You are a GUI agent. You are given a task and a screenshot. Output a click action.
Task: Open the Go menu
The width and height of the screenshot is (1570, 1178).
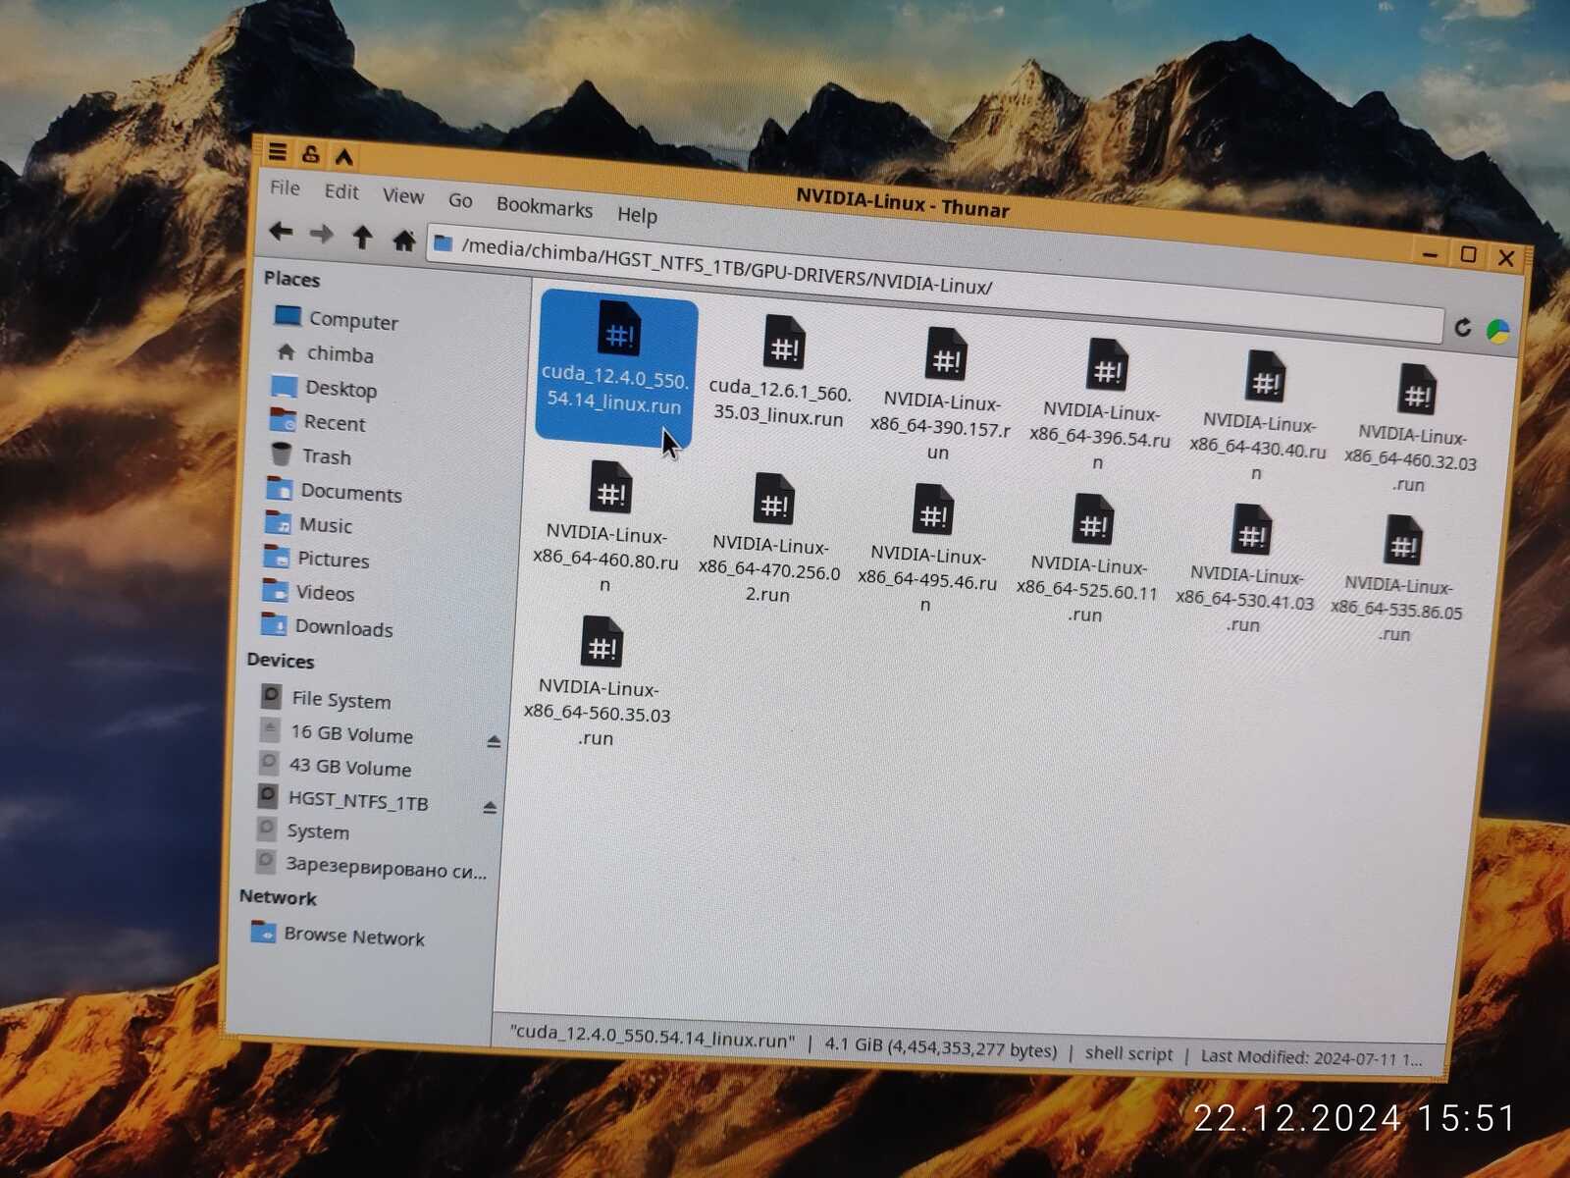tap(460, 200)
